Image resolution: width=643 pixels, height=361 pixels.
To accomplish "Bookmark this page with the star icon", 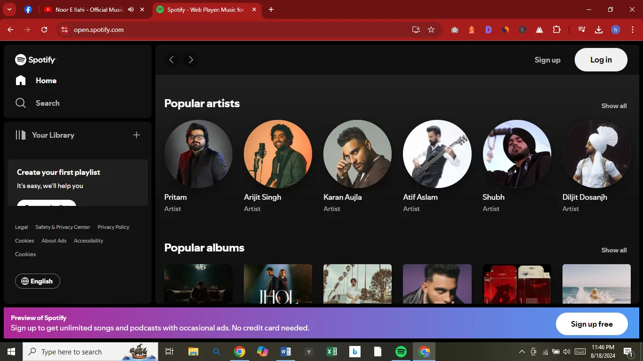I will 431,30.
